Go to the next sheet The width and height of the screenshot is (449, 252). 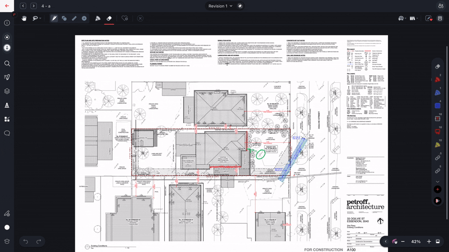click(x=34, y=6)
